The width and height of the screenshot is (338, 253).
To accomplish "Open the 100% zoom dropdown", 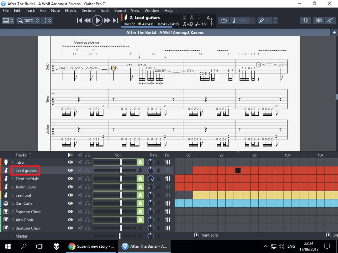I will [x=29, y=20].
